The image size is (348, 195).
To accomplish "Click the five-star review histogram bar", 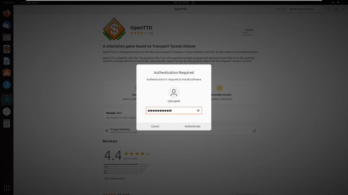I will click(121, 164).
